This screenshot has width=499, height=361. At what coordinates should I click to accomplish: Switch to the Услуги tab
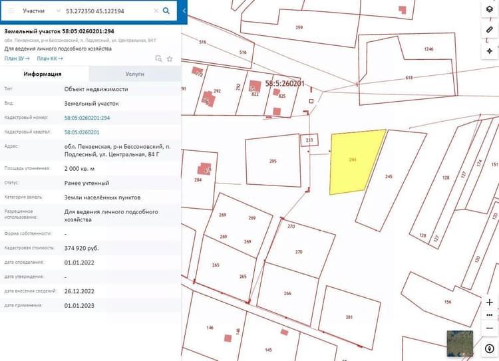134,74
